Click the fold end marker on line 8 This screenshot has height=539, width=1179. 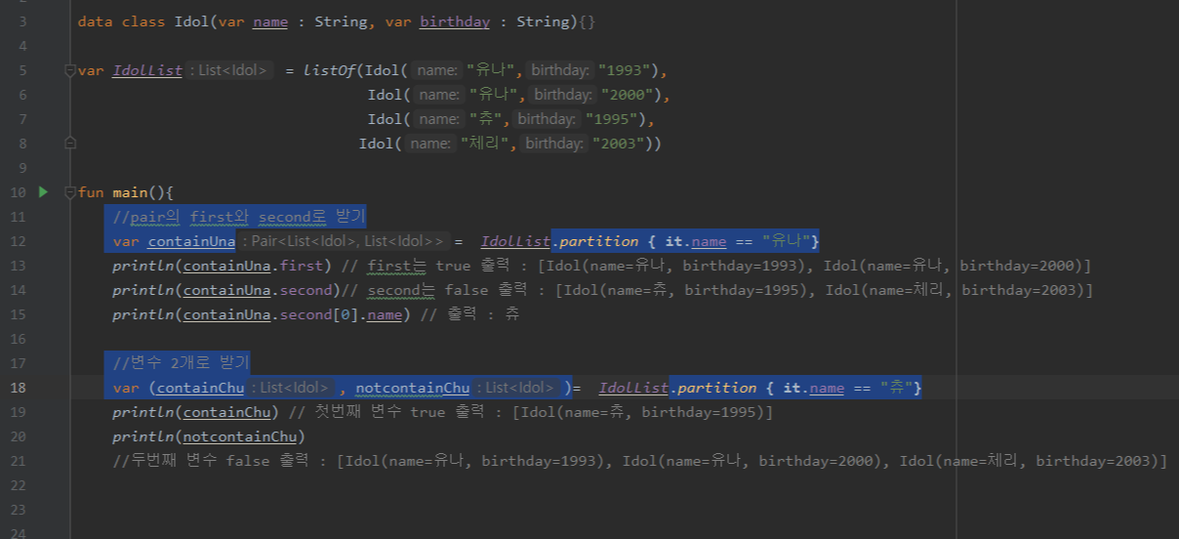click(69, 144)
